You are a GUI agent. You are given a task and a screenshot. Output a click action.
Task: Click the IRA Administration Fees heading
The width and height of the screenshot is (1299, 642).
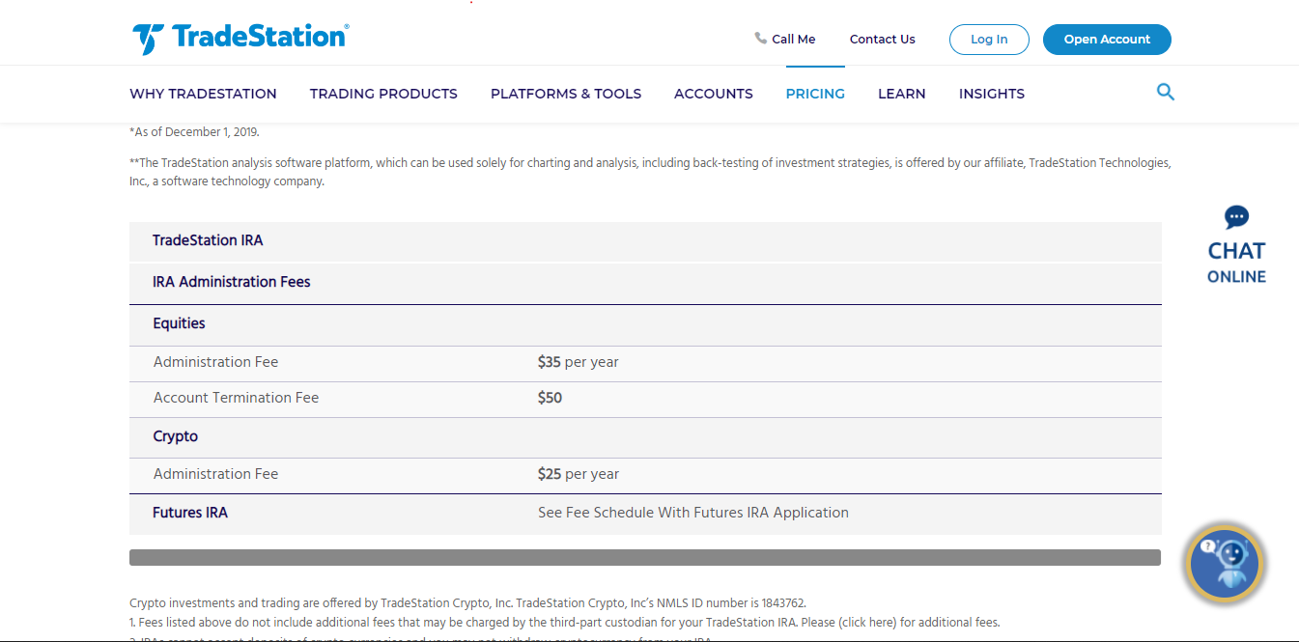(232, 282)
